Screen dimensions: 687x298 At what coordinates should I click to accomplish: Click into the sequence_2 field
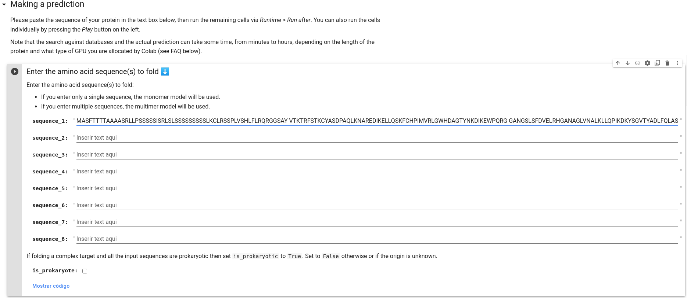377,138
